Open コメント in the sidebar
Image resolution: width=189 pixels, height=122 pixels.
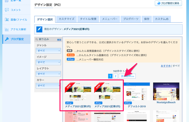click(x=16, y=10)
